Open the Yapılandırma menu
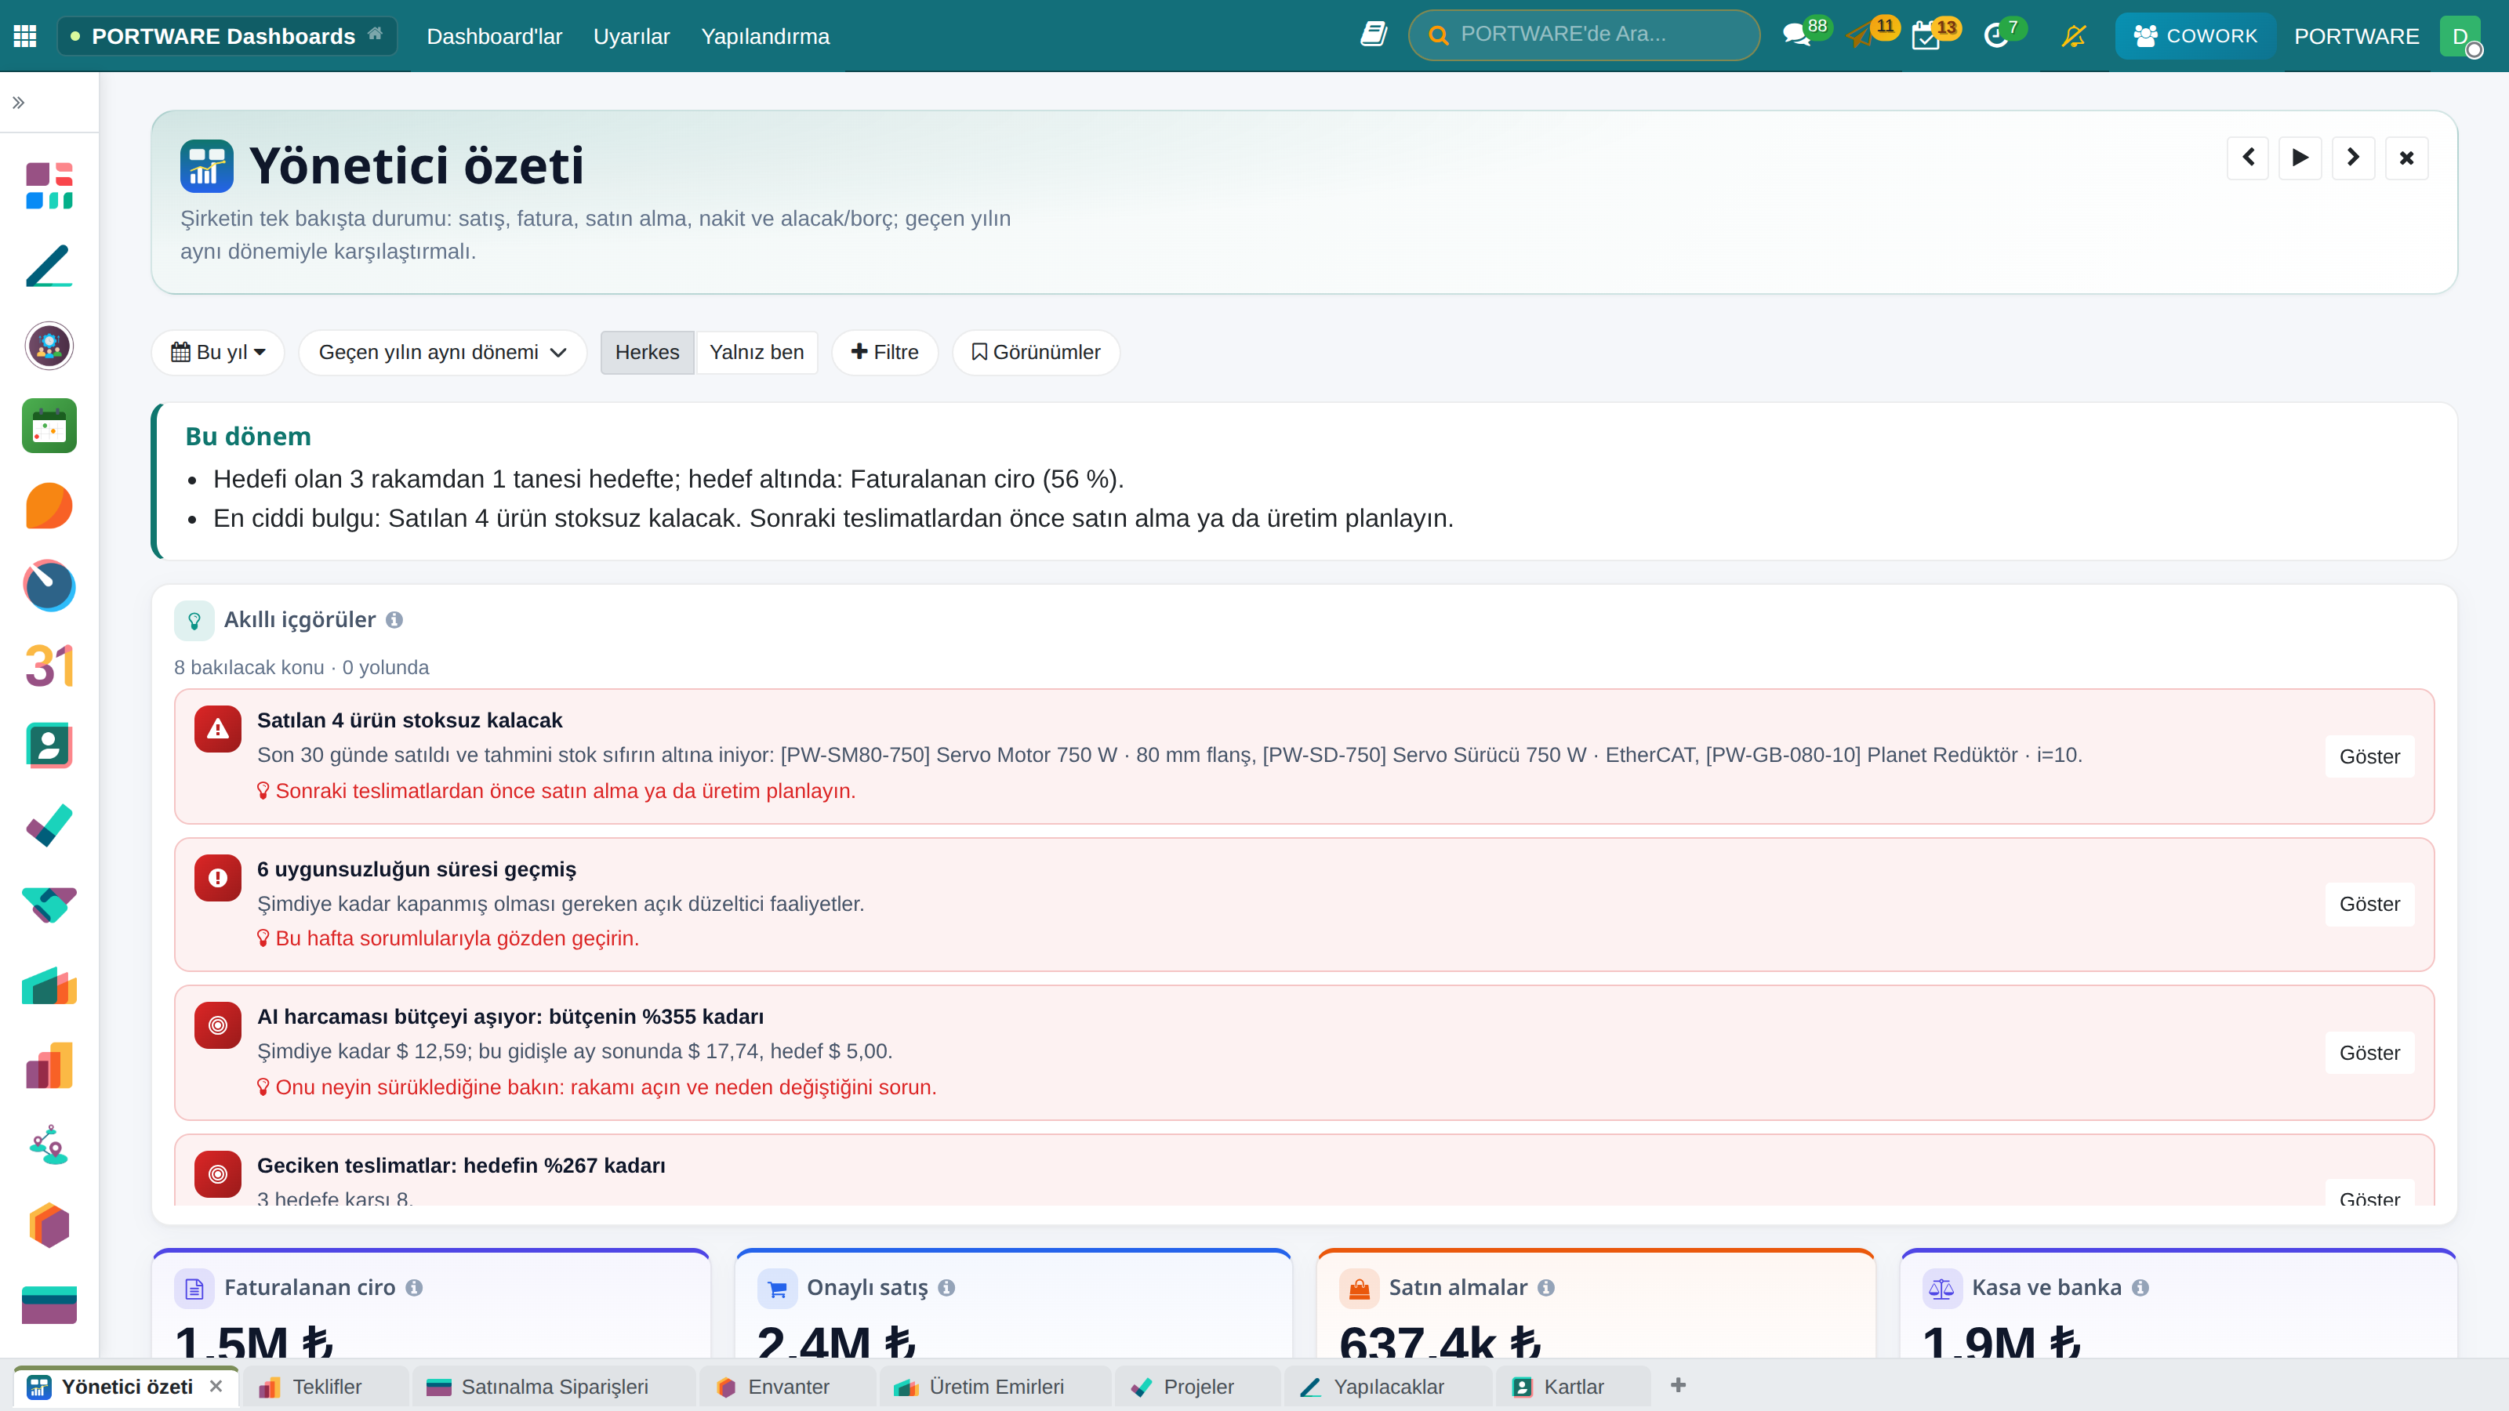2509x1411 pixels. tap(764, 36)
